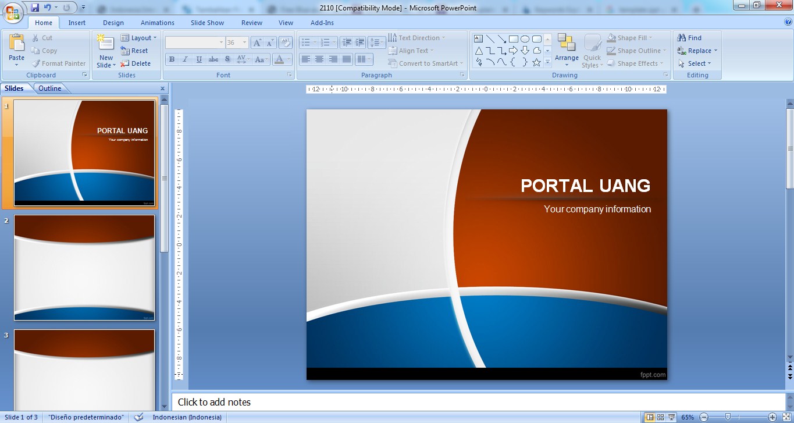Open Columns dropdown in Paragraph group
Image resolution: width=794 pixels, height=423 pixels.
364,59
